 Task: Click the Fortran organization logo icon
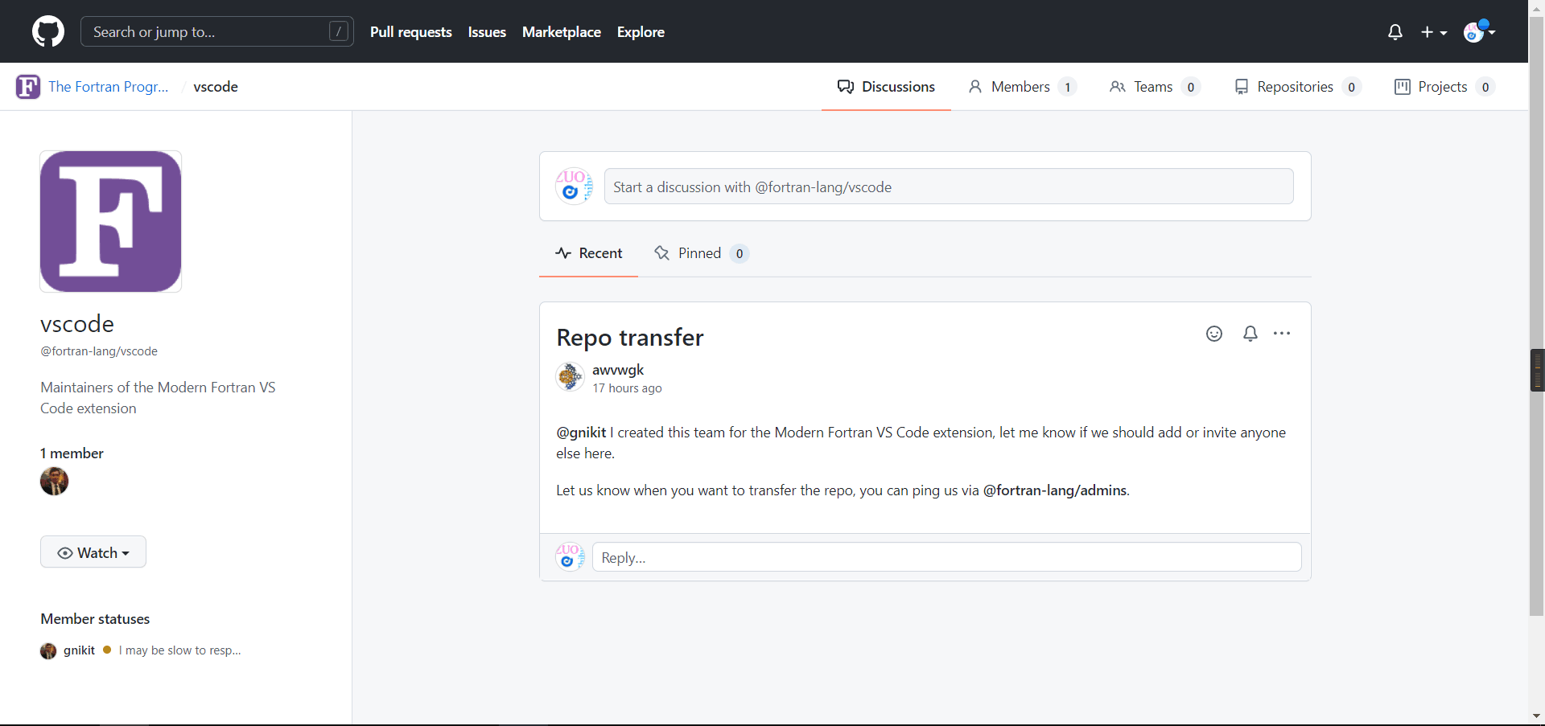tap(28, 86)
